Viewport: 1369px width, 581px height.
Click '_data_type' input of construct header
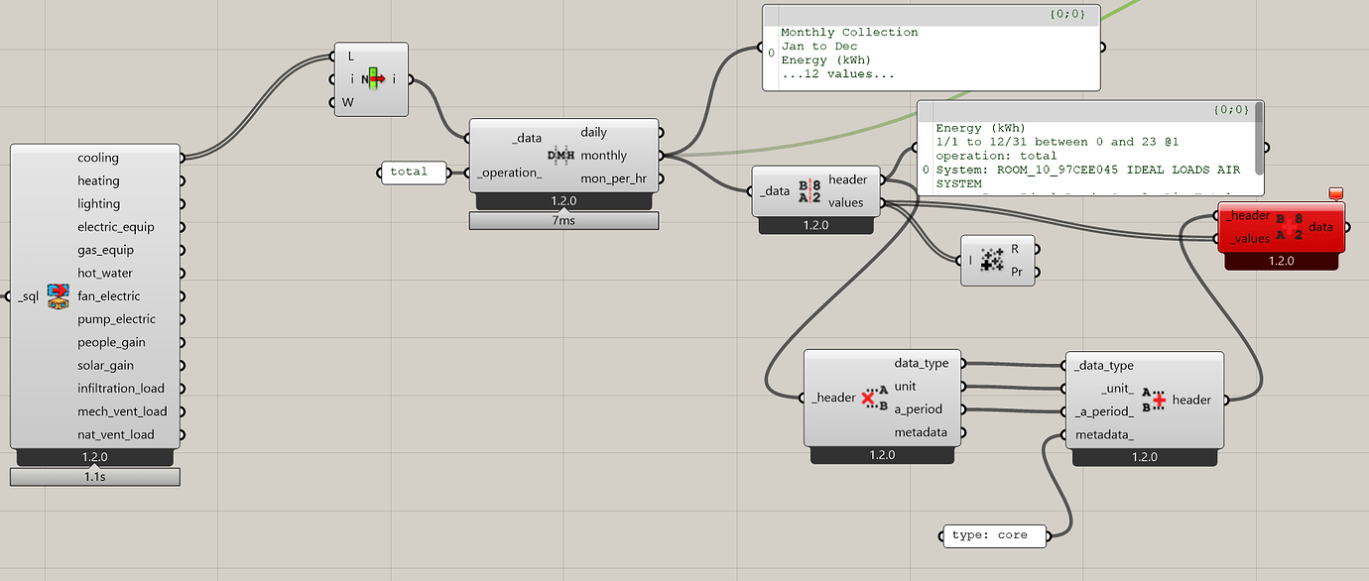[1104, 366]
